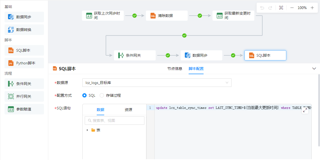The height and width of the screenshot is (160, 320).
Task: Pick the 并行网关 component from sidebar
Action: [24, 96]
